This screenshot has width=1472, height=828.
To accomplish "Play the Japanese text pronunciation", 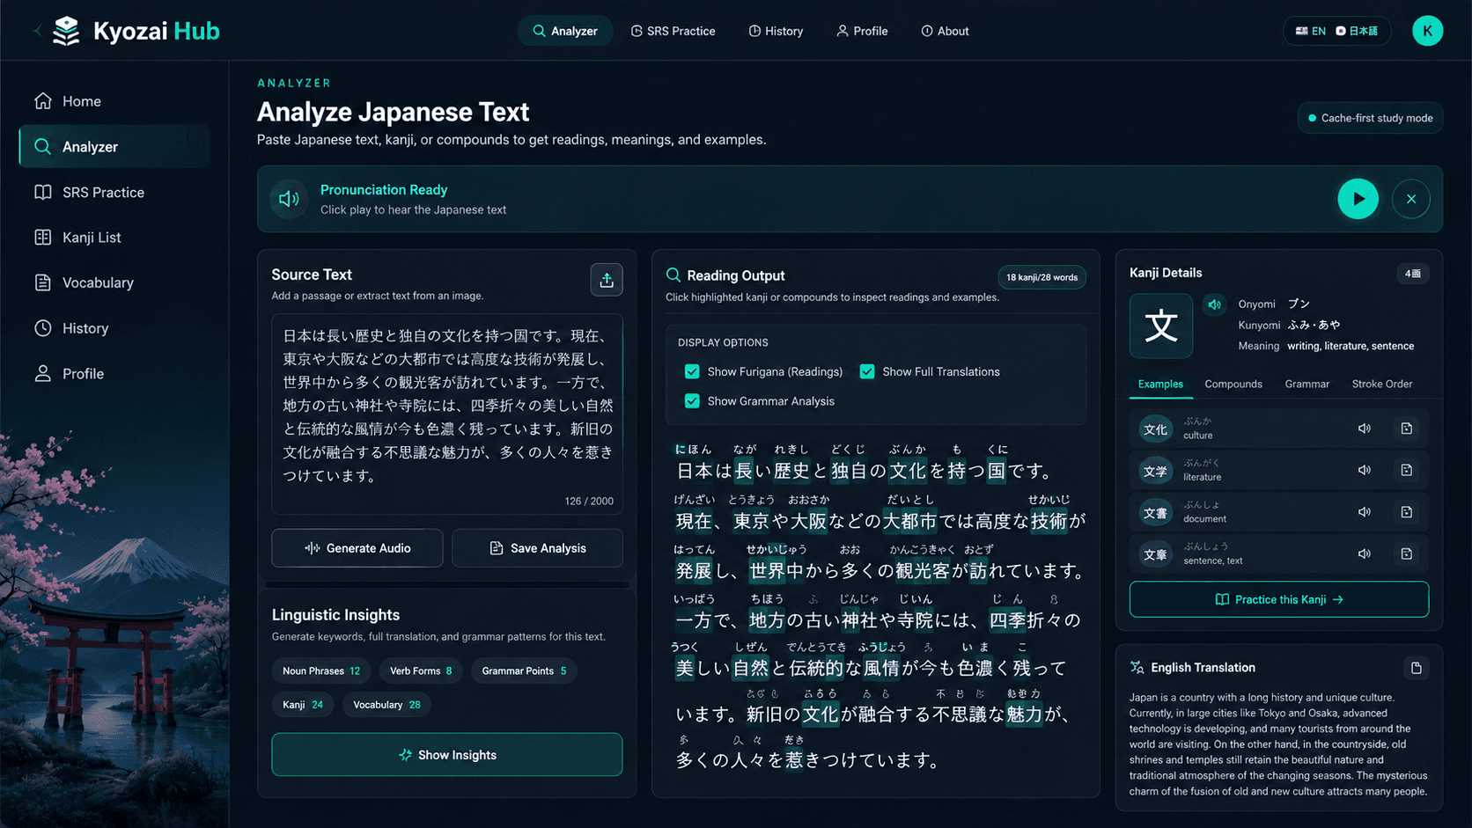I will 1358,199.
